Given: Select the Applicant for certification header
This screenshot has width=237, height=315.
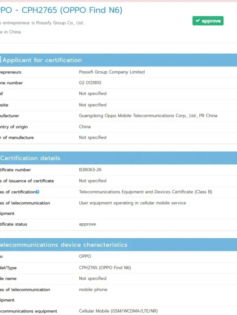Looking at the screenshot, I should click(118, 60).
